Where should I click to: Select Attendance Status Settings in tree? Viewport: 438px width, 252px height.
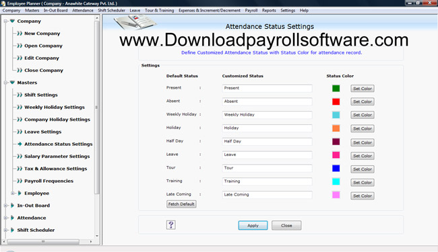point(59,144)
